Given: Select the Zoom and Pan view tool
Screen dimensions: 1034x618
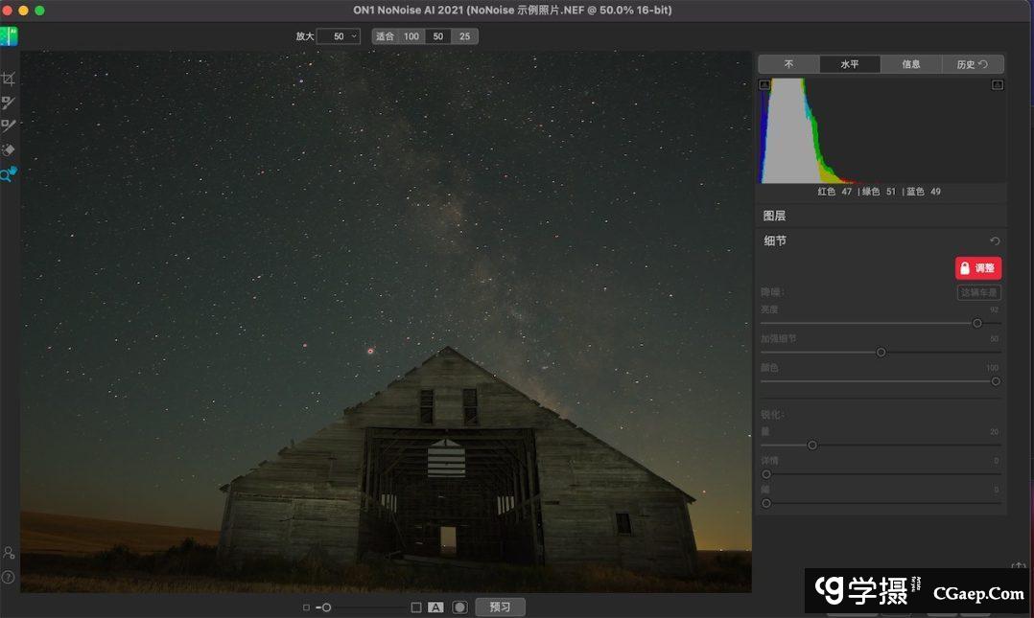Looking at the screenshot, I should 9,174.
